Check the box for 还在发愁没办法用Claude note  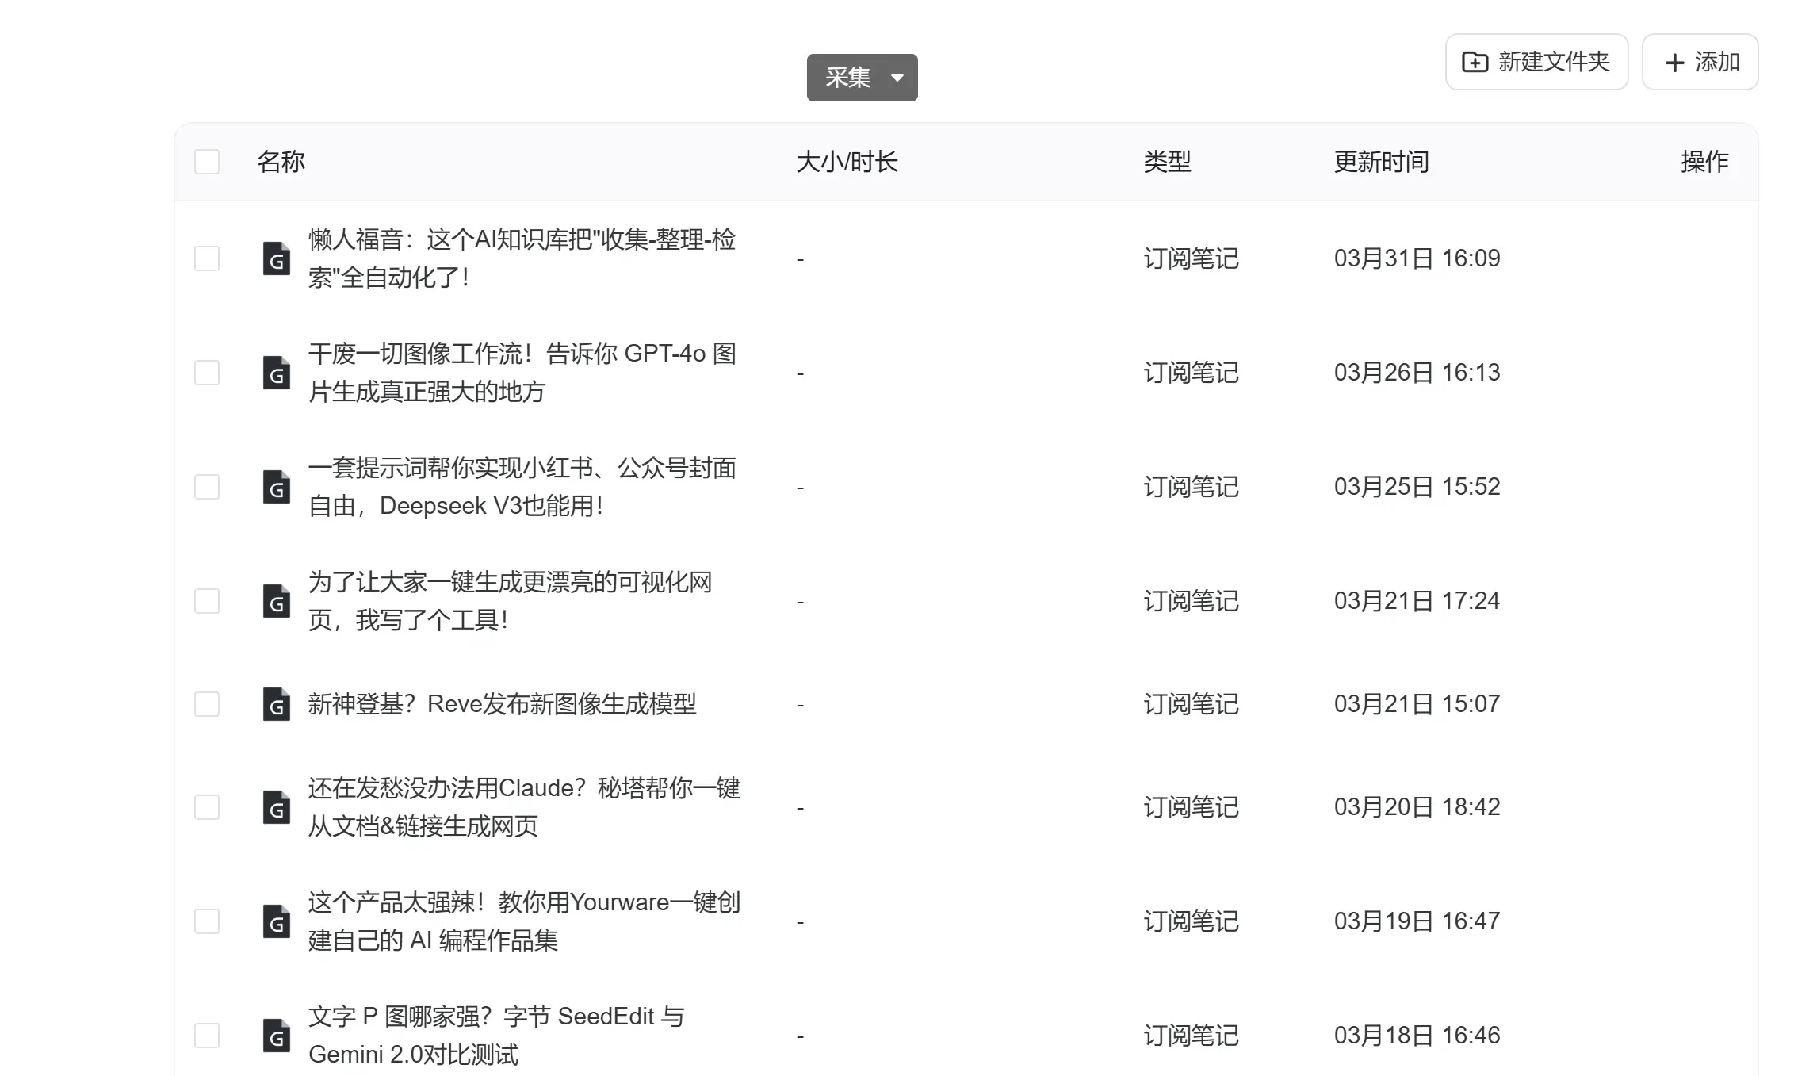point(207,807)
